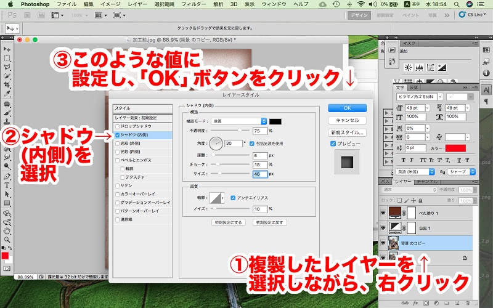The width and height of the screenshot is (493, 308).
Task: Click the 初期設定にする button
Action: click(x=229, y=222)
